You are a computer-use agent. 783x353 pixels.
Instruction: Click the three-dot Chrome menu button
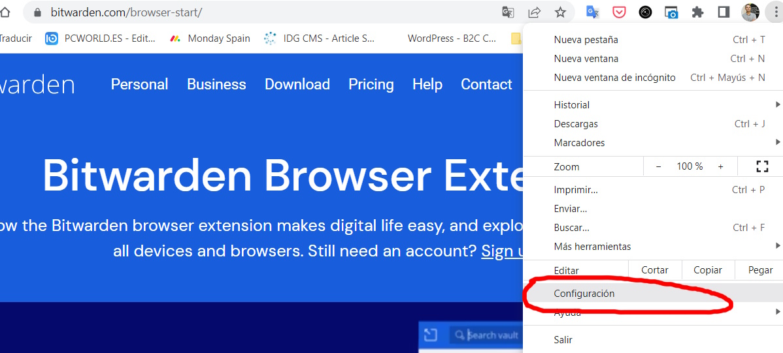point(775,12)
